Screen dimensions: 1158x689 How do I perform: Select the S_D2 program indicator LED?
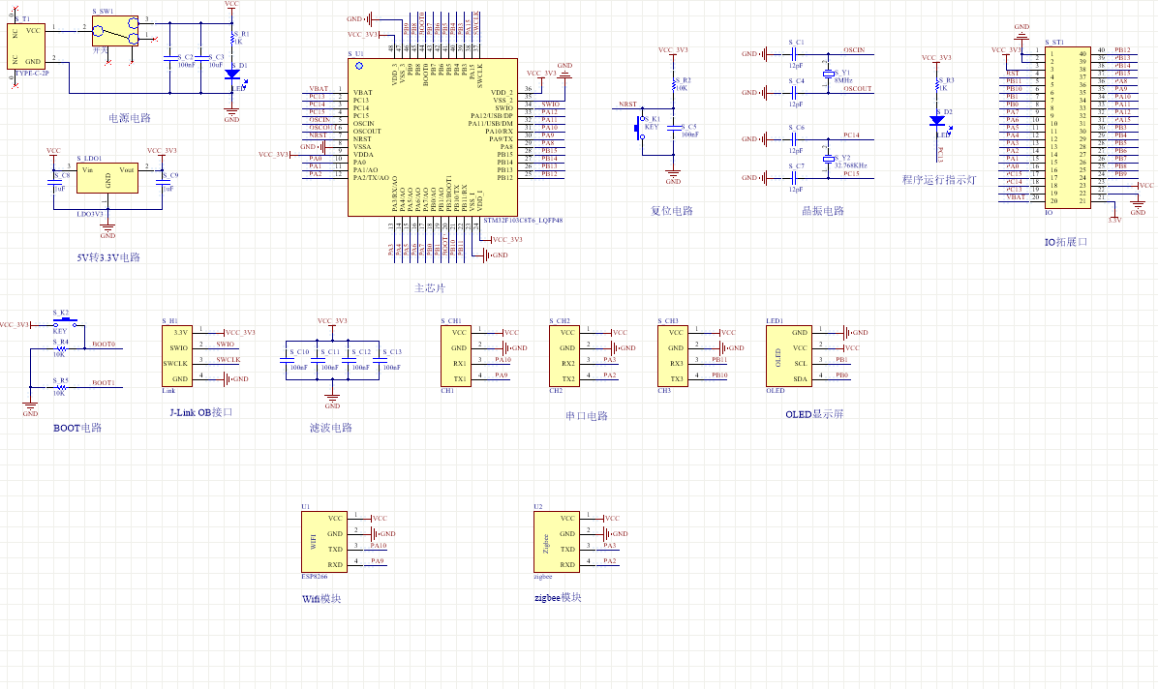pyautogui.click(x=937, y=120)
